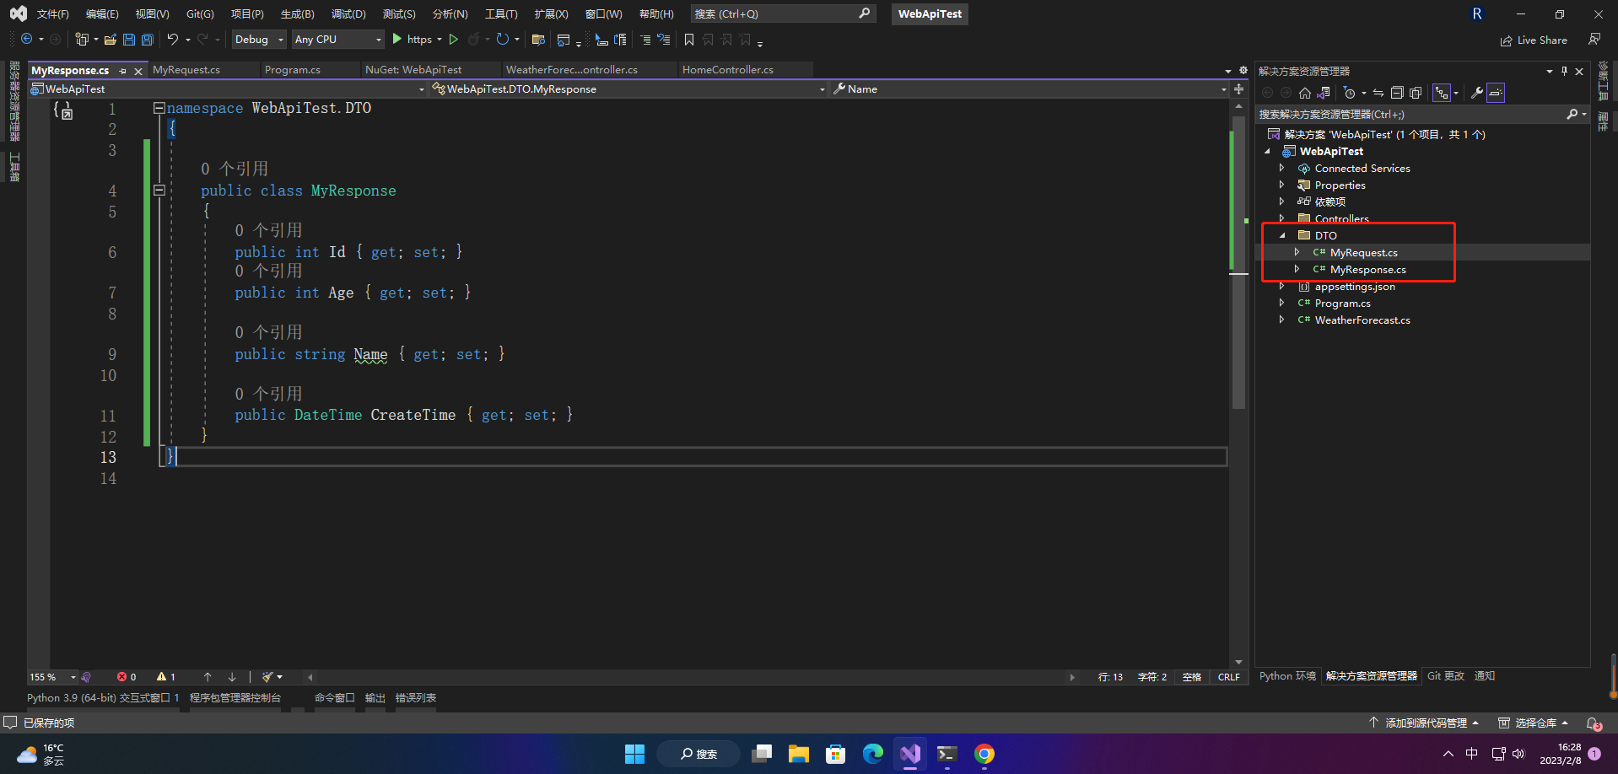1618x774 pixels.
Task: Collapse the MyResponse class outline on line 4
Action: click(x=159, y=191)
